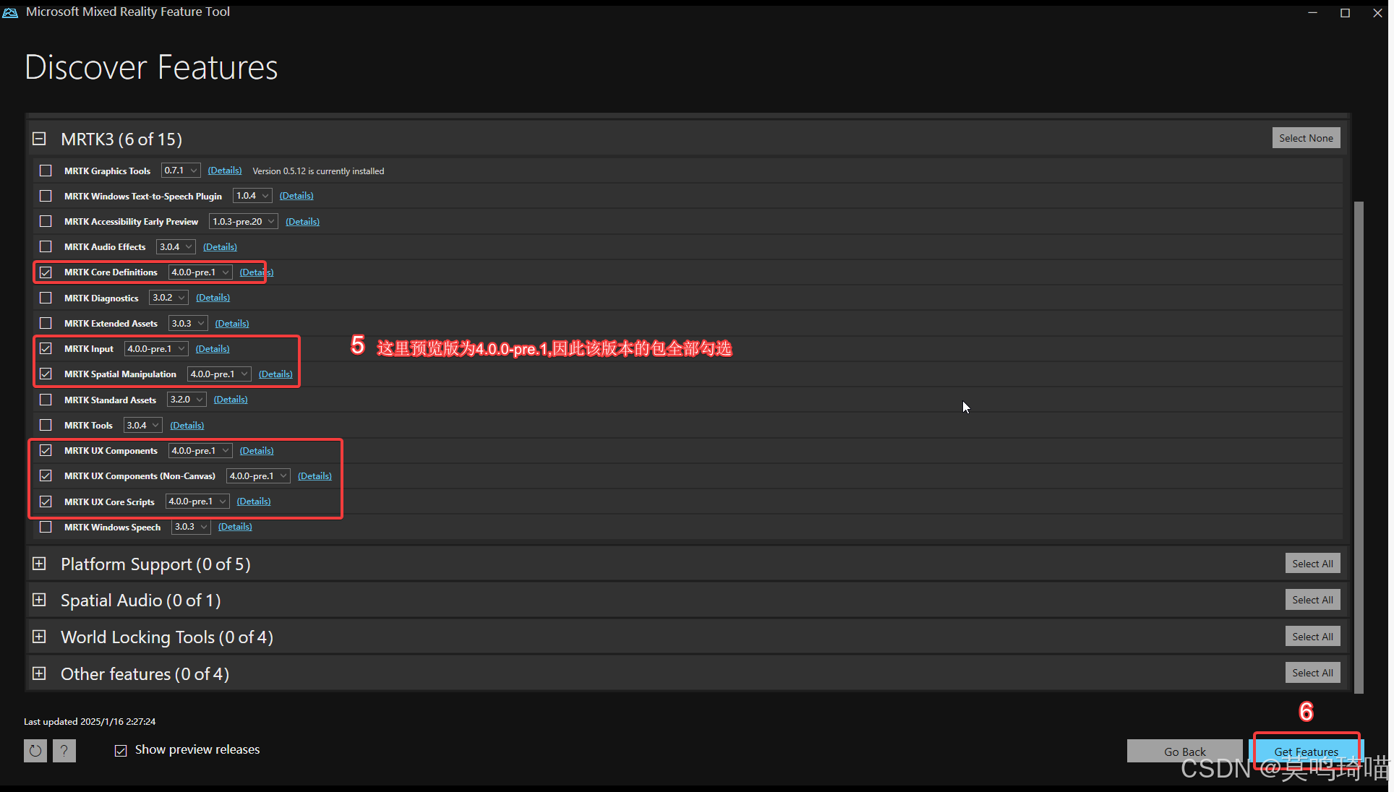Open the help question mark icon
The height and width of the screenshot is (792, 1394).
click(64, 751)
